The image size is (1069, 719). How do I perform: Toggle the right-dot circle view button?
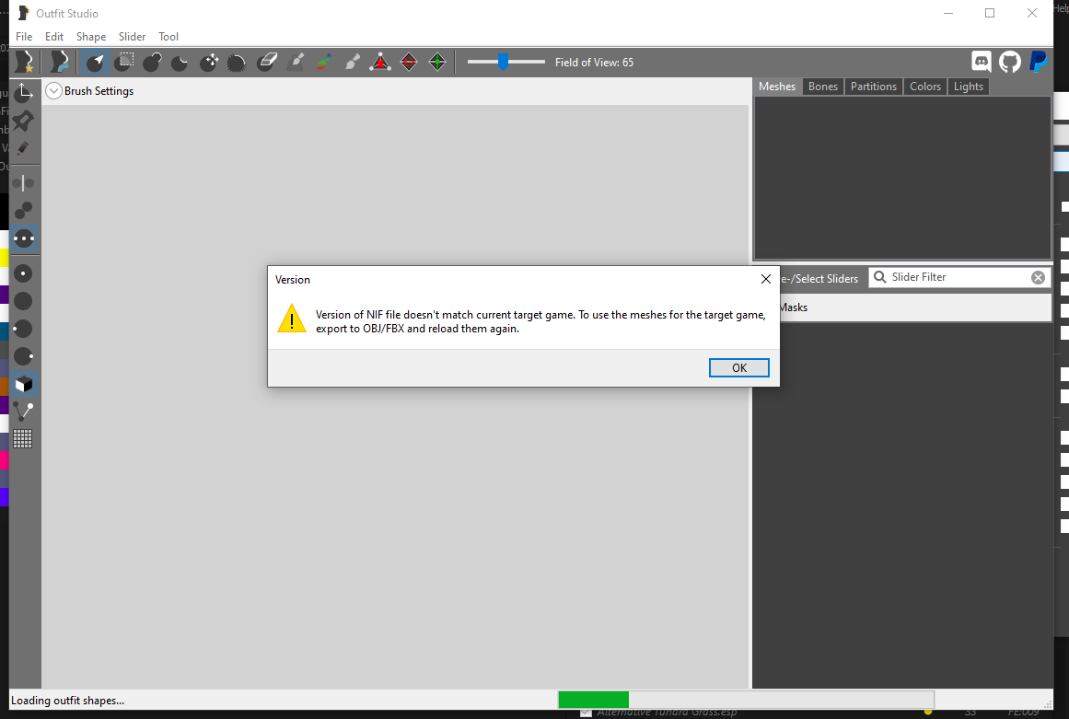point(24,355)
